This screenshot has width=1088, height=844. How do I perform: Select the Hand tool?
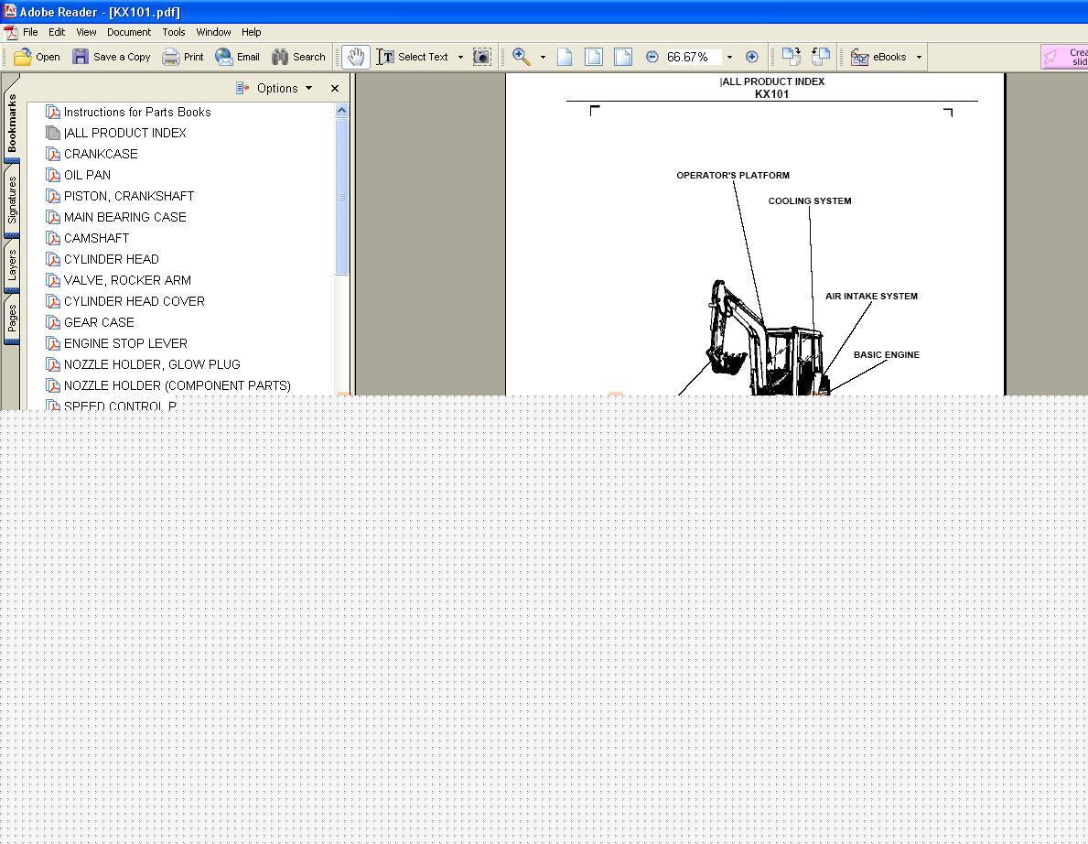[x=356, y=57]
